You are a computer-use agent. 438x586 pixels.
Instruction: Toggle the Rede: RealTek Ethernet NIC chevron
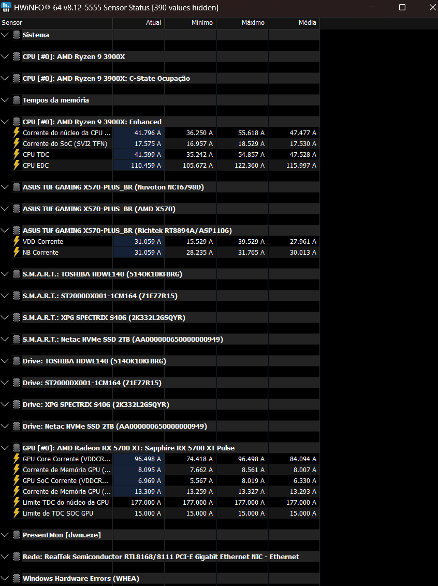[x=5, y=556]
